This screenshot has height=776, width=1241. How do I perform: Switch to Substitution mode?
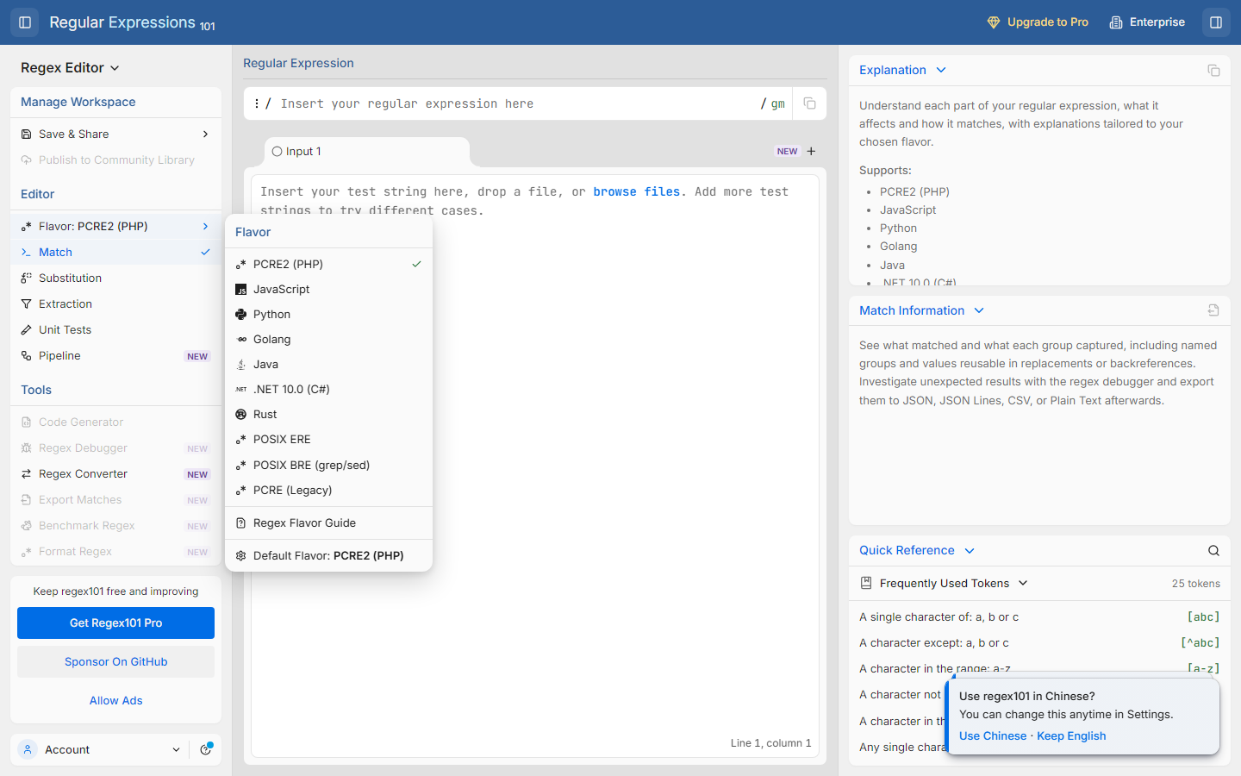[x=115, y=278]
